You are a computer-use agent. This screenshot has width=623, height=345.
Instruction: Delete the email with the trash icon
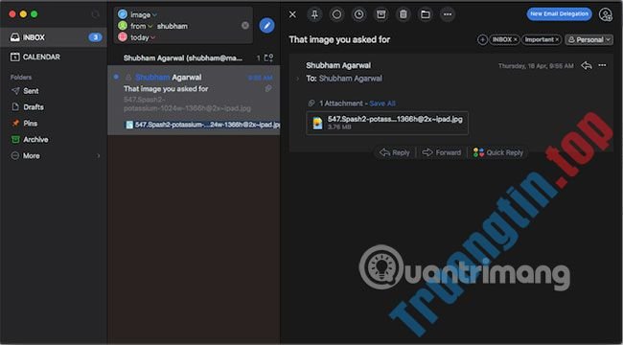(404, 14)
